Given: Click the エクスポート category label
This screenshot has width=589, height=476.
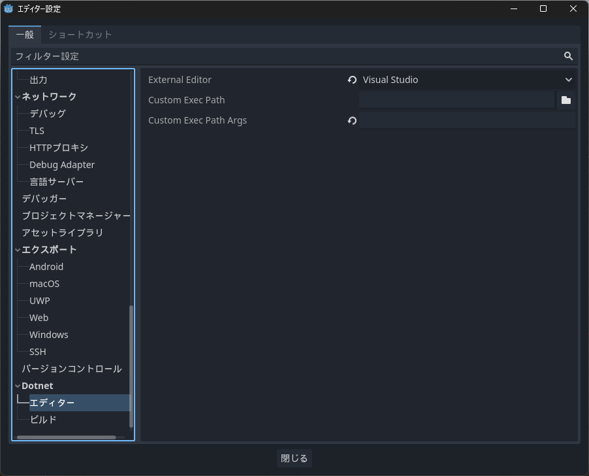Looking at the screenshot, I should coord(49,250).
